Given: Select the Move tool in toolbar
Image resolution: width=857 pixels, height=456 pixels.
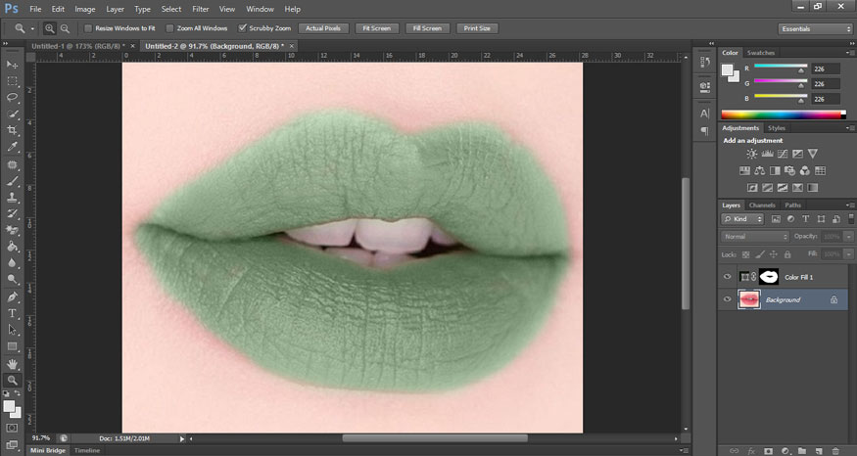Looking at the screenshot, I should 13,64.
